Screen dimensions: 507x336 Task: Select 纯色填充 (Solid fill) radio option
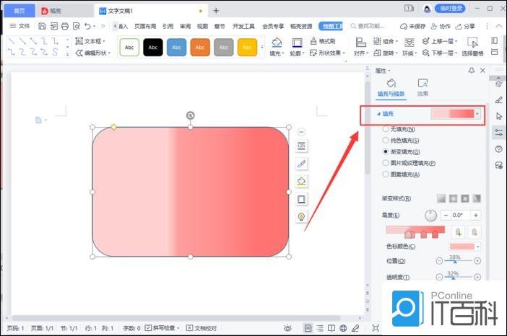[386, 141]
